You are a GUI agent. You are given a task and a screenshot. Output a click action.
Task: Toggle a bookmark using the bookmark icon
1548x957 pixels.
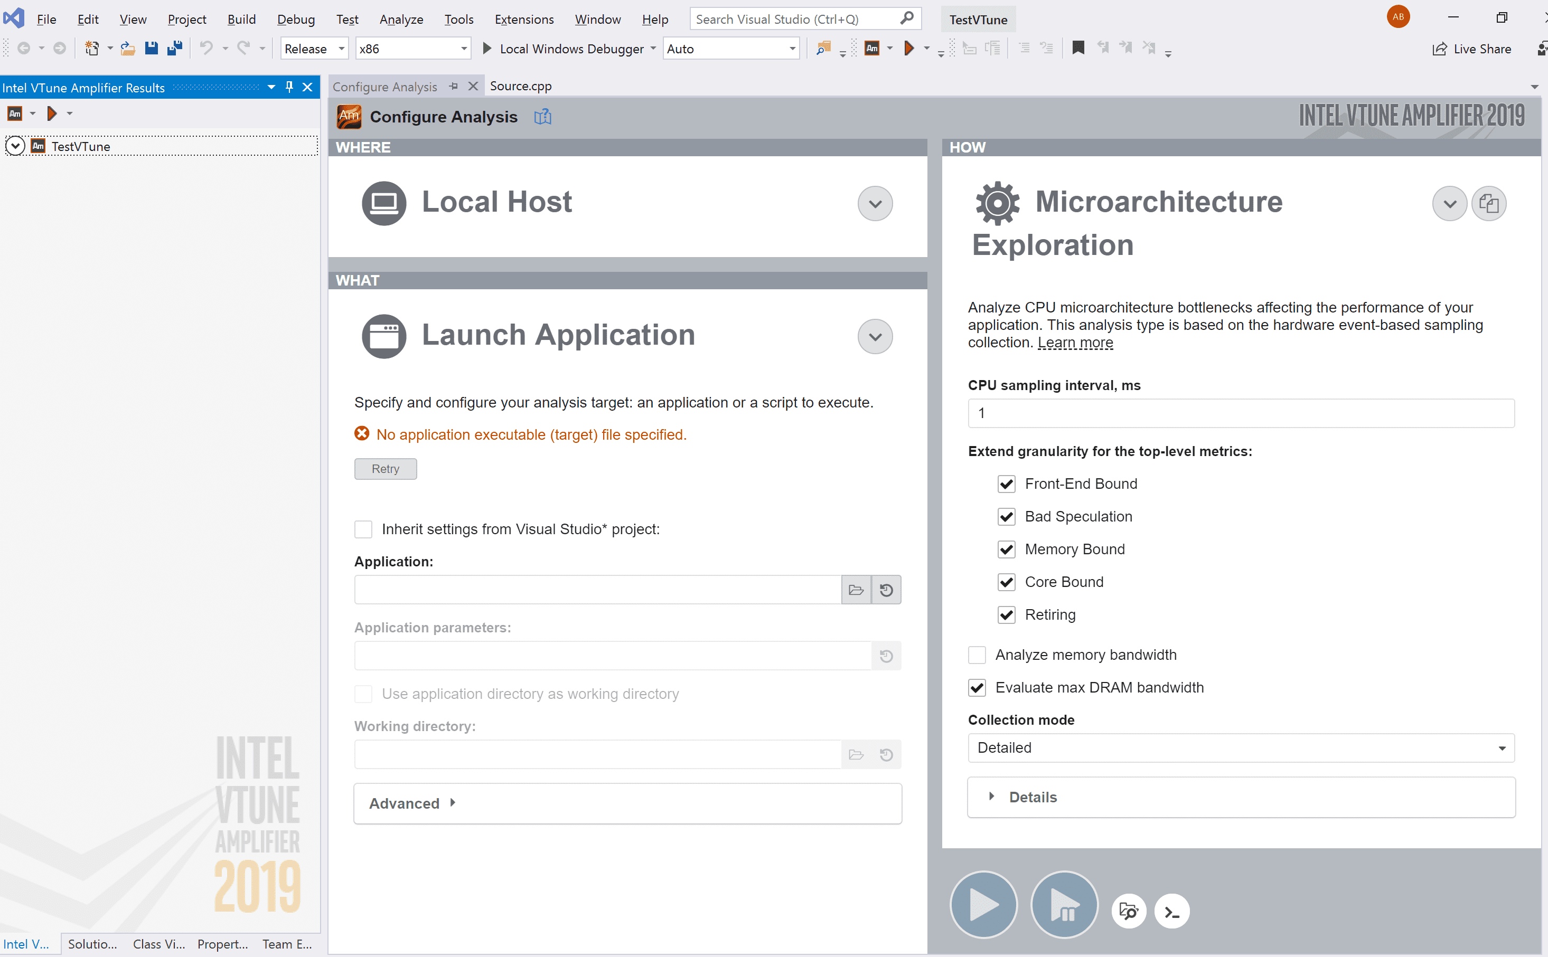pos(1078,48)
